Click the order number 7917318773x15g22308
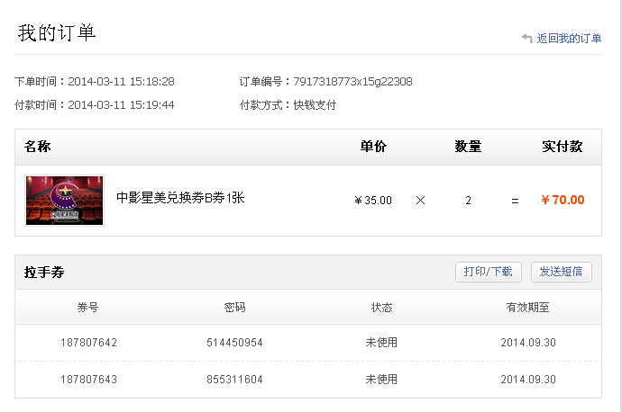 352,82
